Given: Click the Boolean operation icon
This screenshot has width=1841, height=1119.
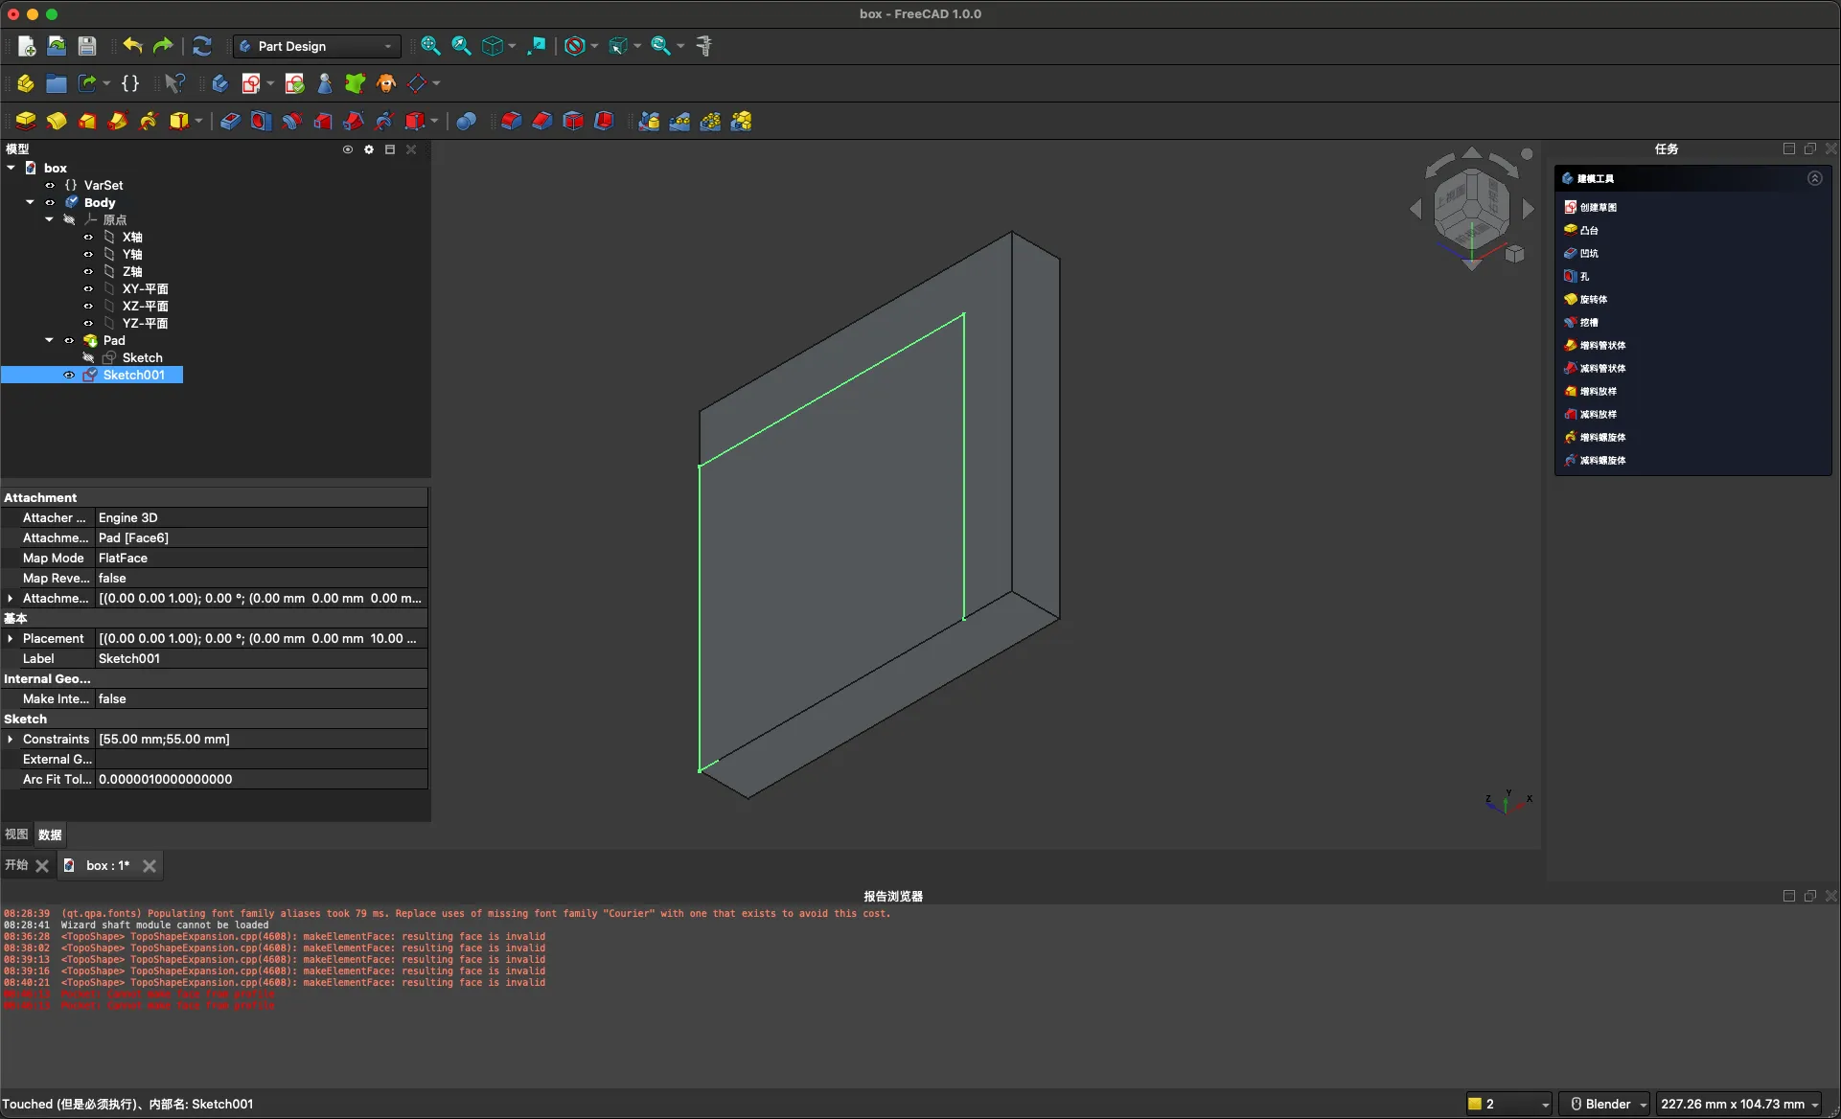Looking at the screenshot, I should pos(467,121).
